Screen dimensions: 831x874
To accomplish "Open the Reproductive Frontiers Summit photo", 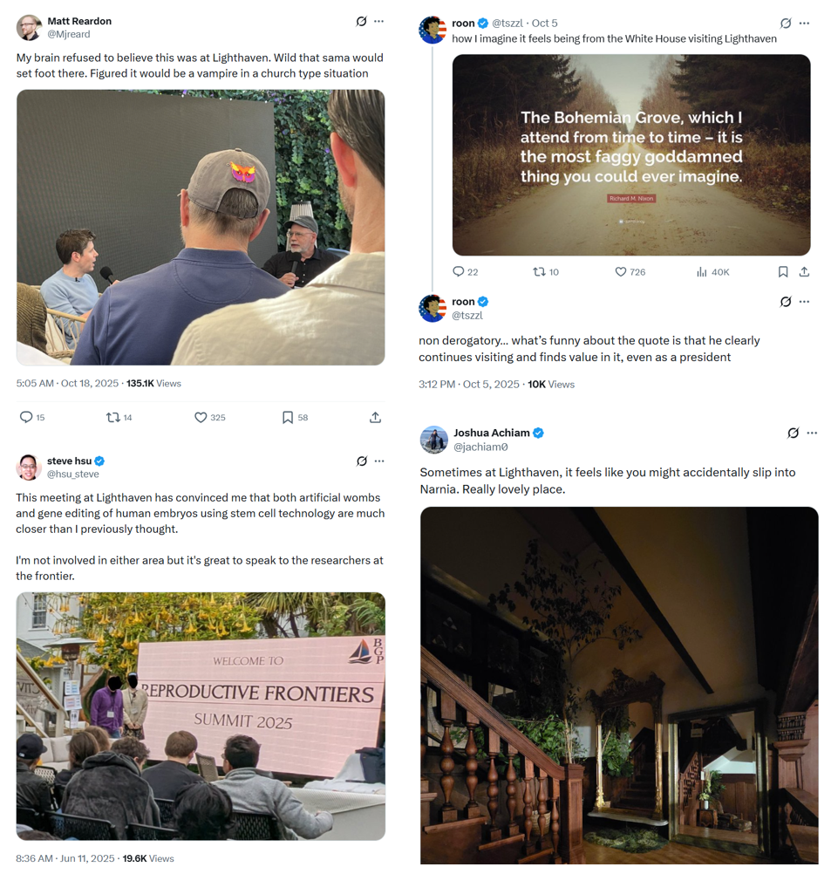I will click(201, 716).
